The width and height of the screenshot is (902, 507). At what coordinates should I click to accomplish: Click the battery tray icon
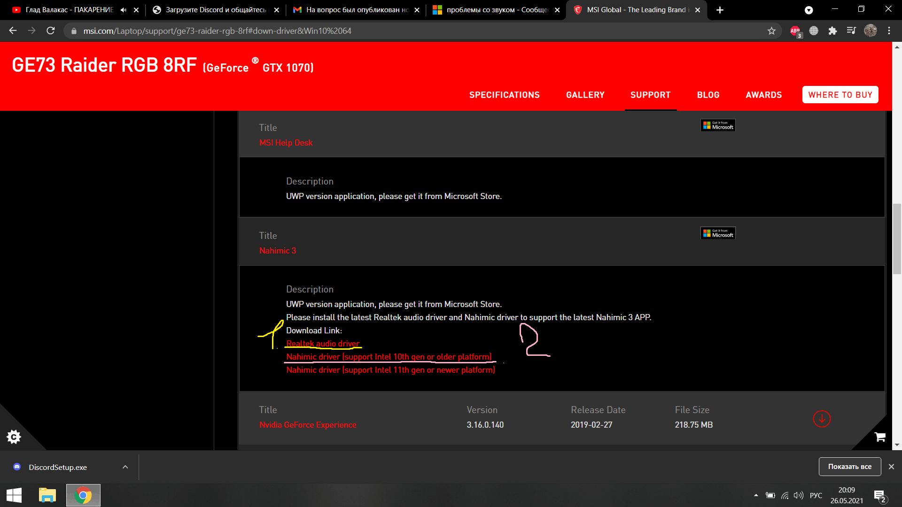tap(770, 495)
